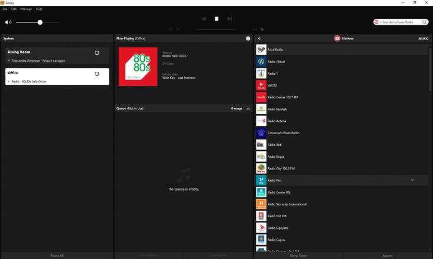The width and height of the screenshot is (433, 259).
Task: Select Radio 1 station icon
Action: pos(261,74)
